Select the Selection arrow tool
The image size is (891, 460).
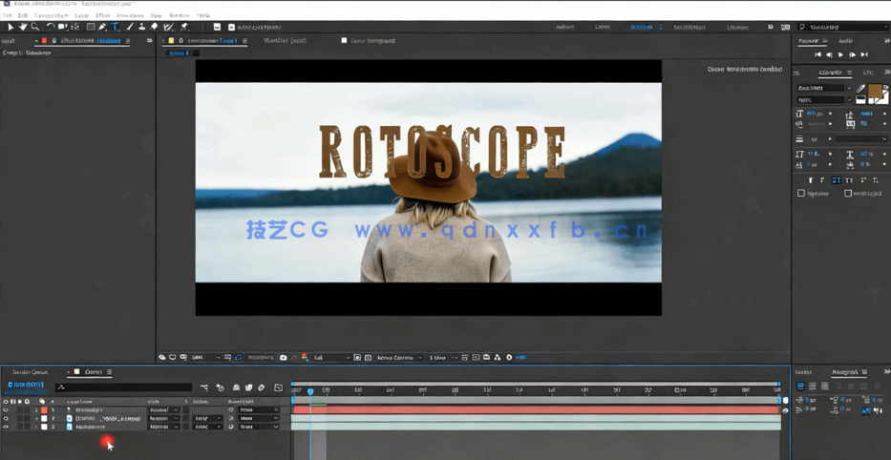click(x=11, y=28)
